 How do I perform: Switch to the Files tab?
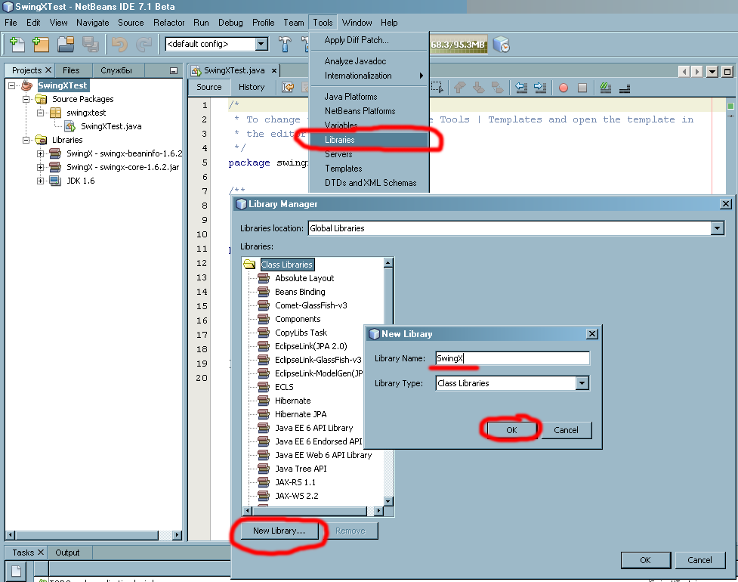71,70
